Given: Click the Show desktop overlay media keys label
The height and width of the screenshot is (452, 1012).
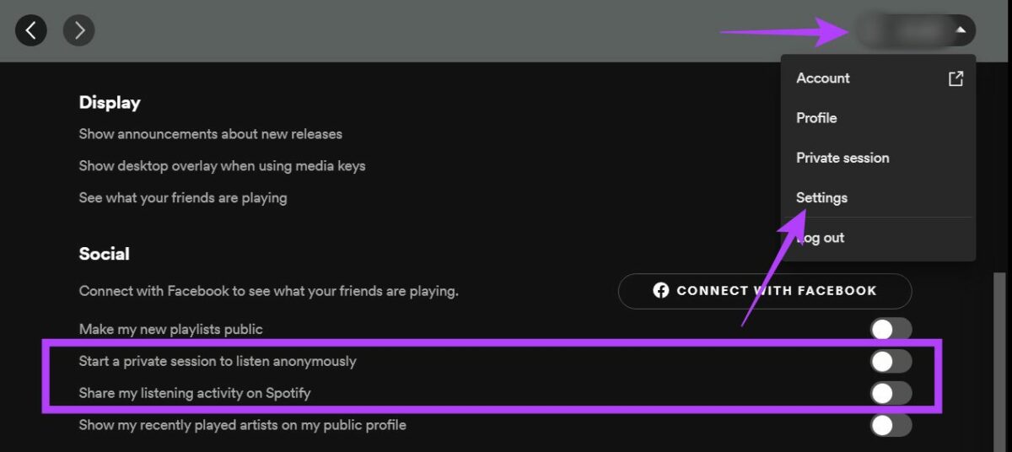Looking at the screenshot, I should (x=222, y=166).
